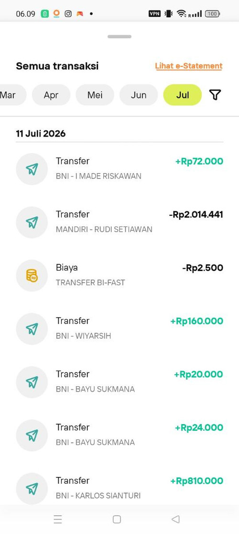Open the +Rp24.000 BAYU SUKMANA transaction
The height and width of the screenshot is (534, 239).
pos(119,435)
